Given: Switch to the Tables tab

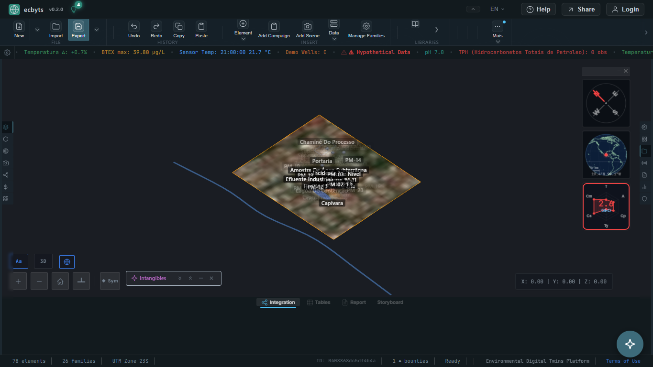Looking at the screenshot, I should pos(319,302).
